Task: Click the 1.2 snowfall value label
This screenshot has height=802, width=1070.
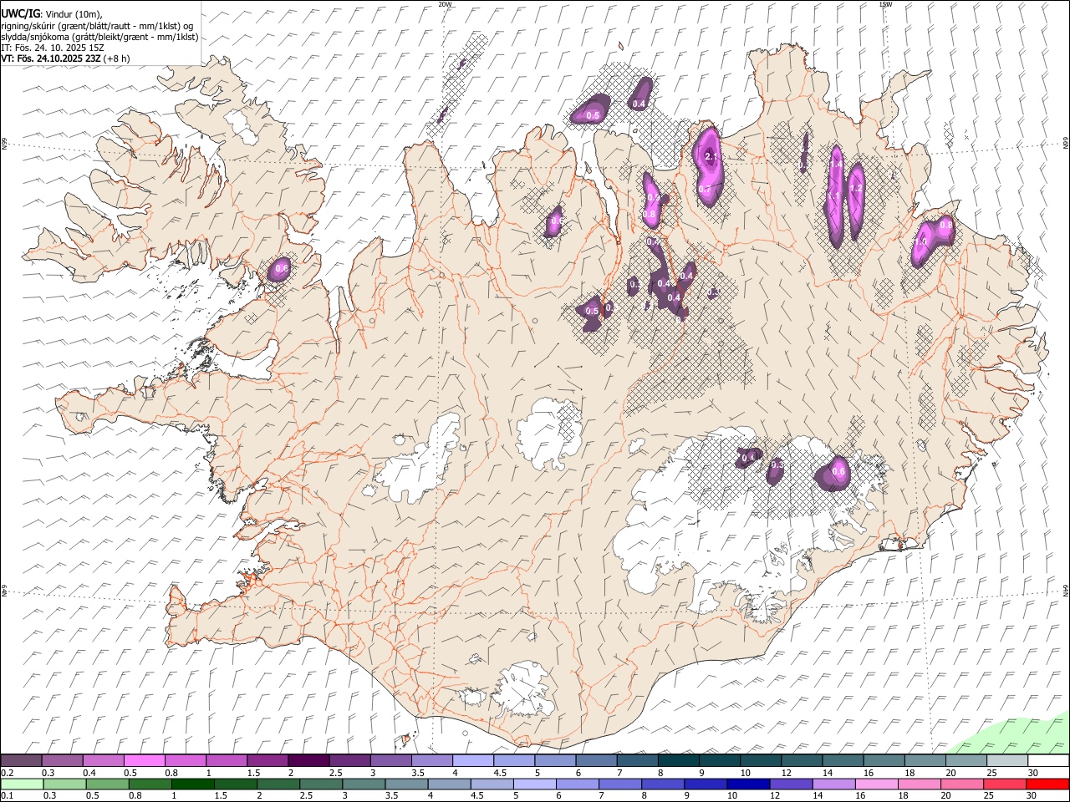Action: [x=856, y=189]
